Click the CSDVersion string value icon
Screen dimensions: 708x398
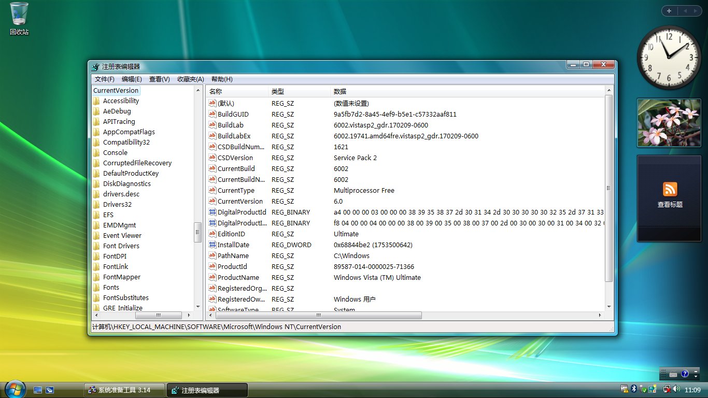tap(212, 158)
